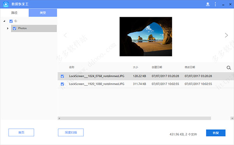Screen dimensions: 234x145
Task: Click the 深度扫描 deep scan button
Action: point(71,132)
